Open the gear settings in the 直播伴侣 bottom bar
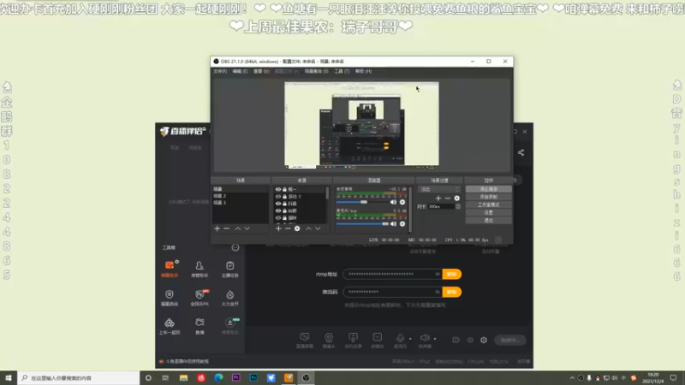This screenshot has width=685, height=385. pos(484,340)
